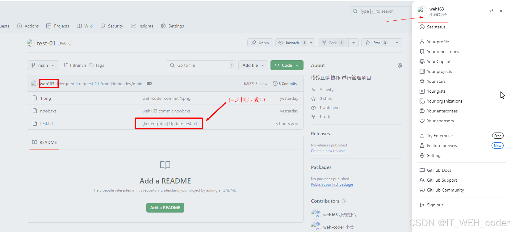
Task: Open repository Settings tab
Action: pos(172,26)
